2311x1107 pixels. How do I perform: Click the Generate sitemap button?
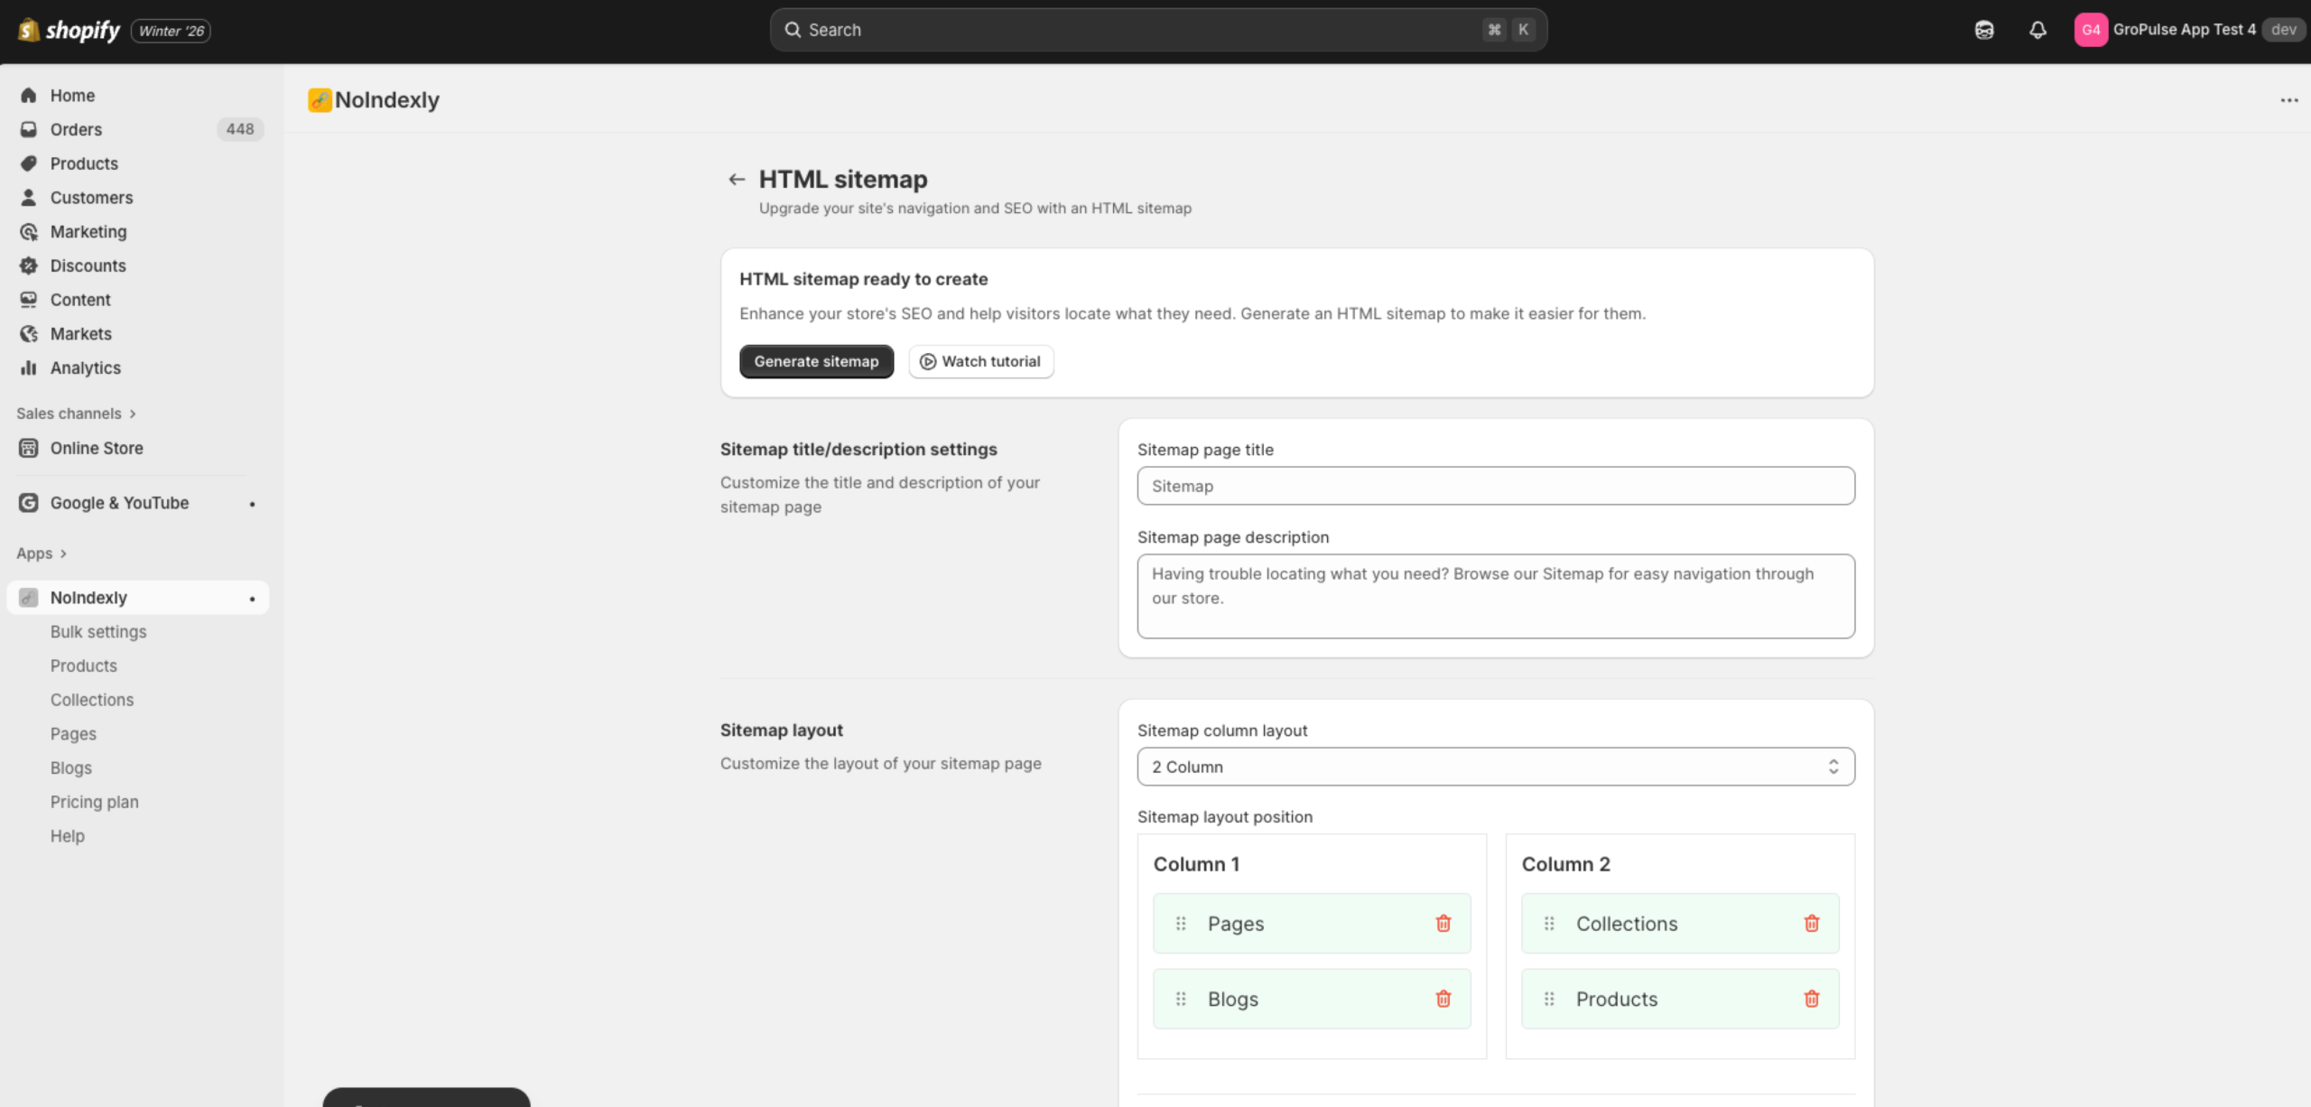(x=816, y=361)
